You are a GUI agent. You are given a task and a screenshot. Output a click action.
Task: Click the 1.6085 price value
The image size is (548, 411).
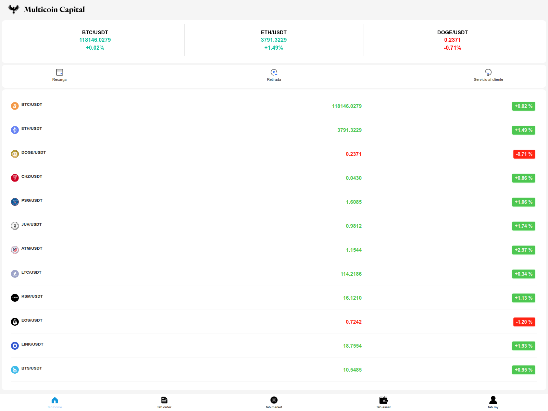click(x=354, y=202)
